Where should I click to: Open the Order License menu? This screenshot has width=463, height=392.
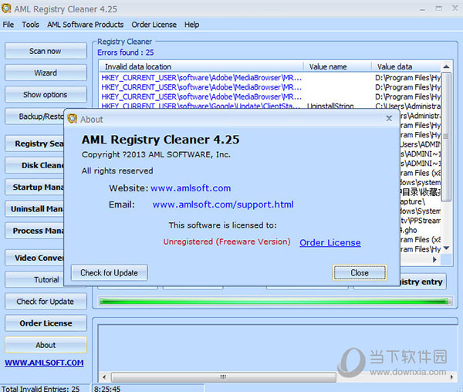(x=154, y=25)
